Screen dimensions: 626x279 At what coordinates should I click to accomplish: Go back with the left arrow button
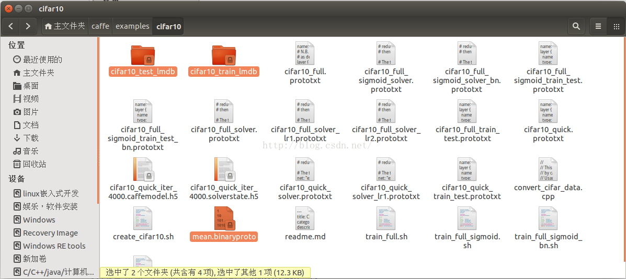[11, 26]
